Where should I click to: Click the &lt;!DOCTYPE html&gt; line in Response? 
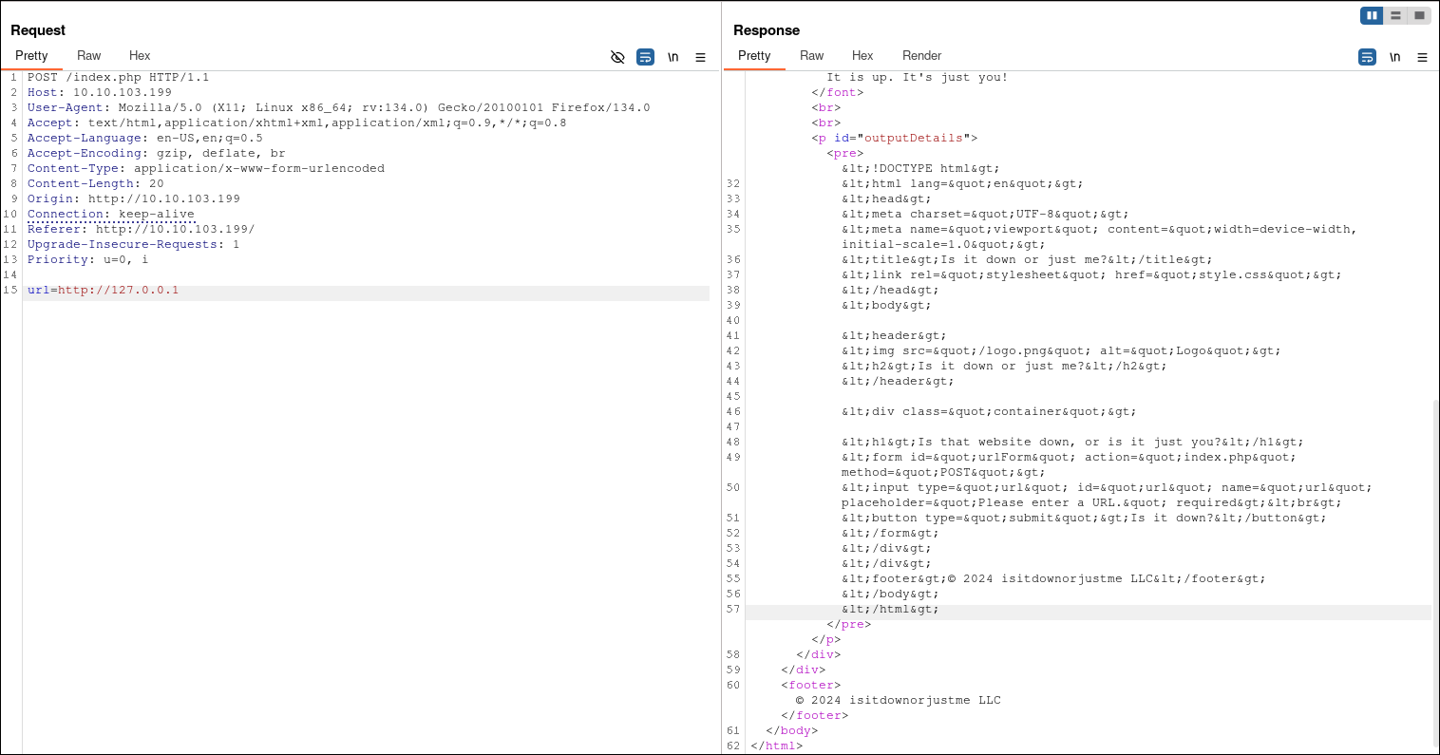pos(920,168)
